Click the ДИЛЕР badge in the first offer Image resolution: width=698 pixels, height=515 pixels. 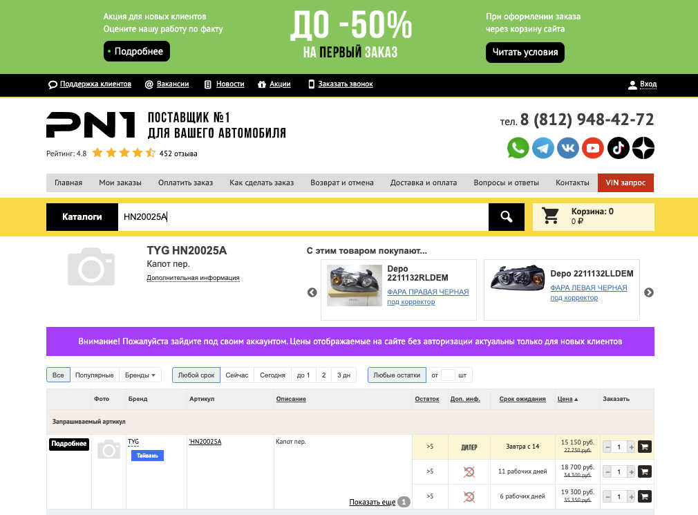(469, 447)
